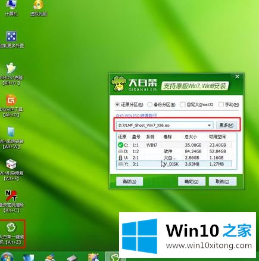Open the 虚拟光驱 virtual drive desktop icon

click(39, 8)
